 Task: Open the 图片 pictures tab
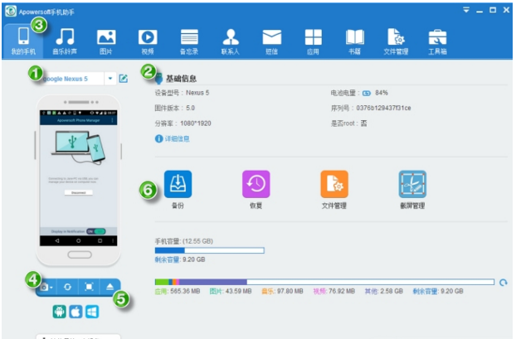106,41
